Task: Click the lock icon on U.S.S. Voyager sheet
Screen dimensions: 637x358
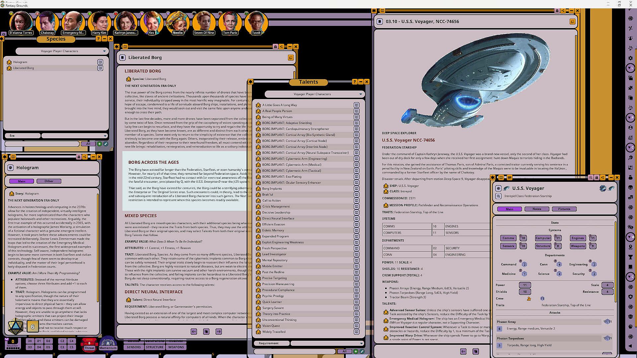Action: 597,178
